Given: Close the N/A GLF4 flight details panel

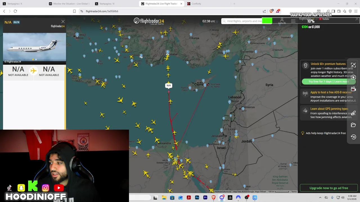Looking at the screenshot, I should pos(63,22).
